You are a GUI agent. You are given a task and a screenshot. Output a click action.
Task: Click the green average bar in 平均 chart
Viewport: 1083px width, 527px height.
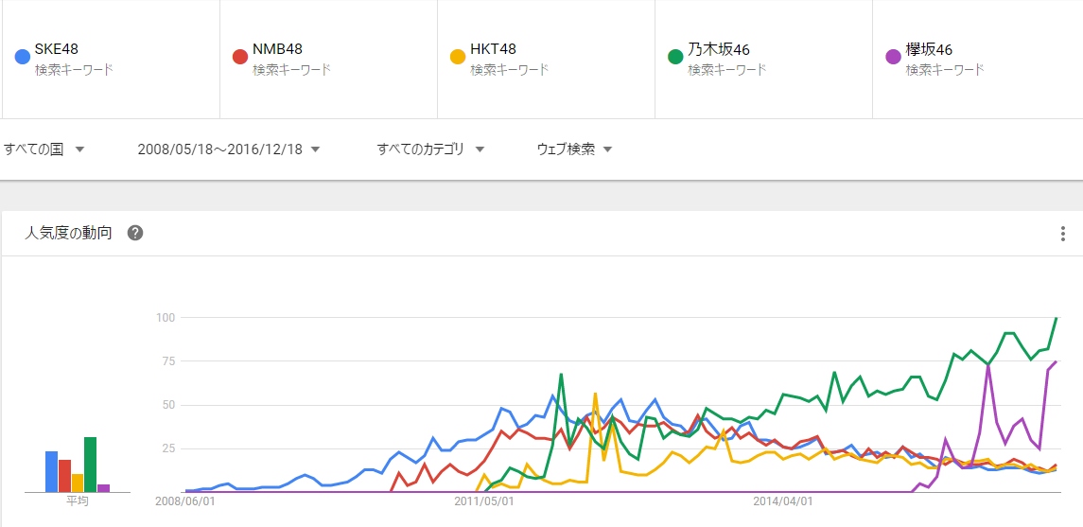[90, 465]
